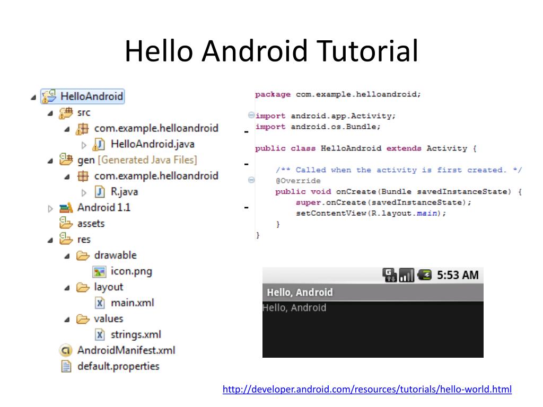
Task: Expand the HelloAndroid.java node
Action: click(84, 145)
